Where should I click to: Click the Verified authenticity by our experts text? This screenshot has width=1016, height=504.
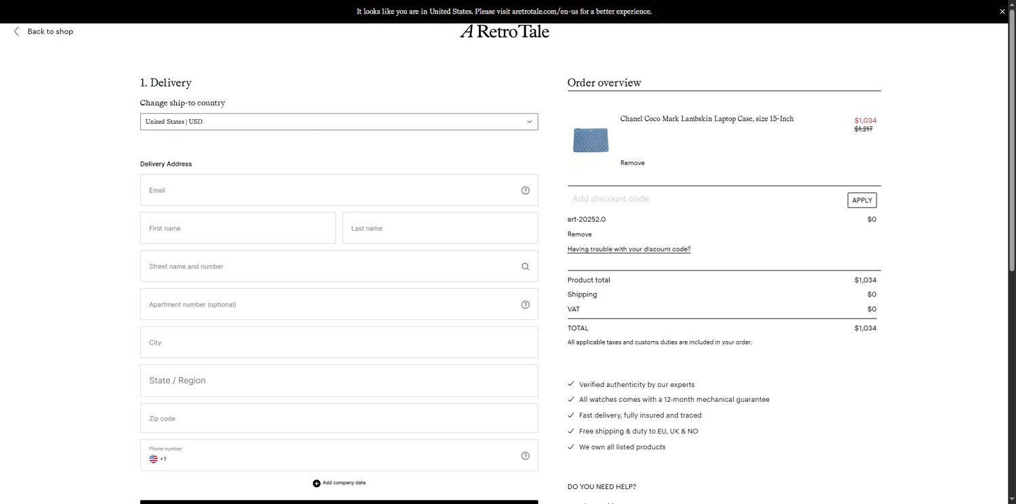tap(637, 385)
